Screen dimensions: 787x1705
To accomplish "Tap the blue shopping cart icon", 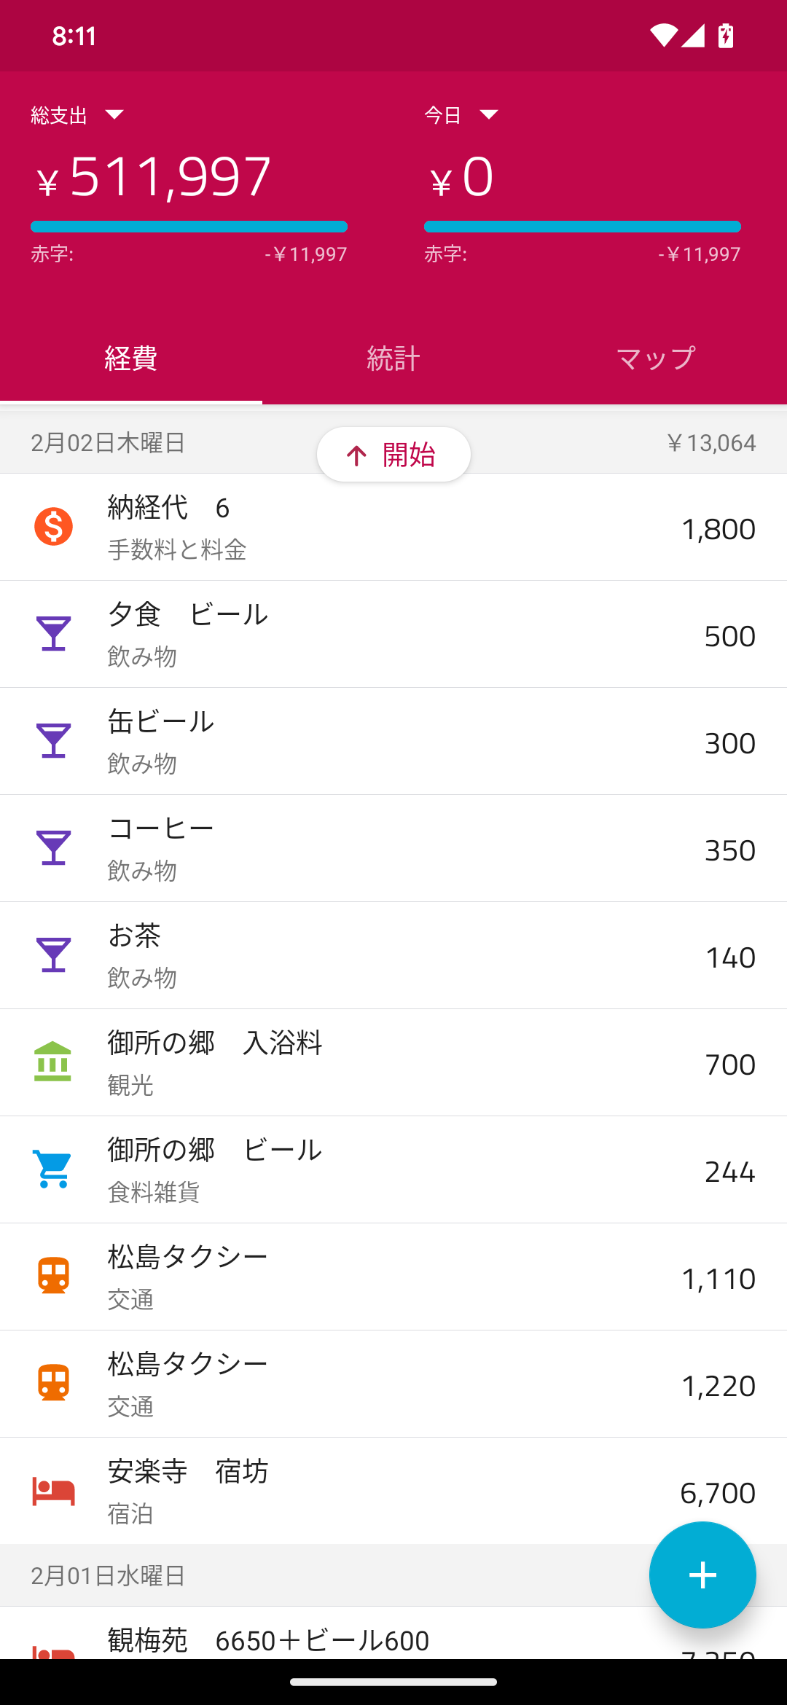I will 53,1169.
